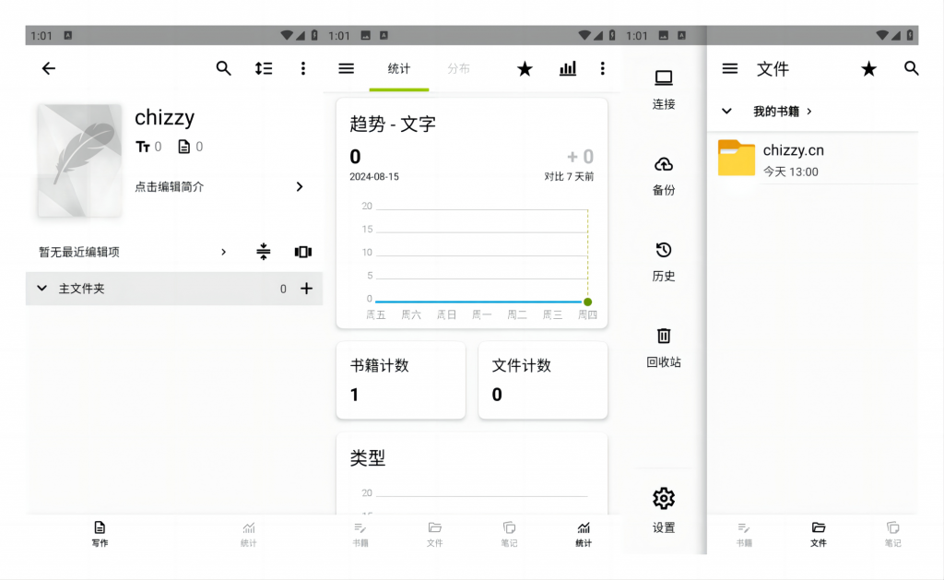Expand the 暂无最近编辑项 arrow
Viewport: 944px width, 580px height.
[223, 252]
